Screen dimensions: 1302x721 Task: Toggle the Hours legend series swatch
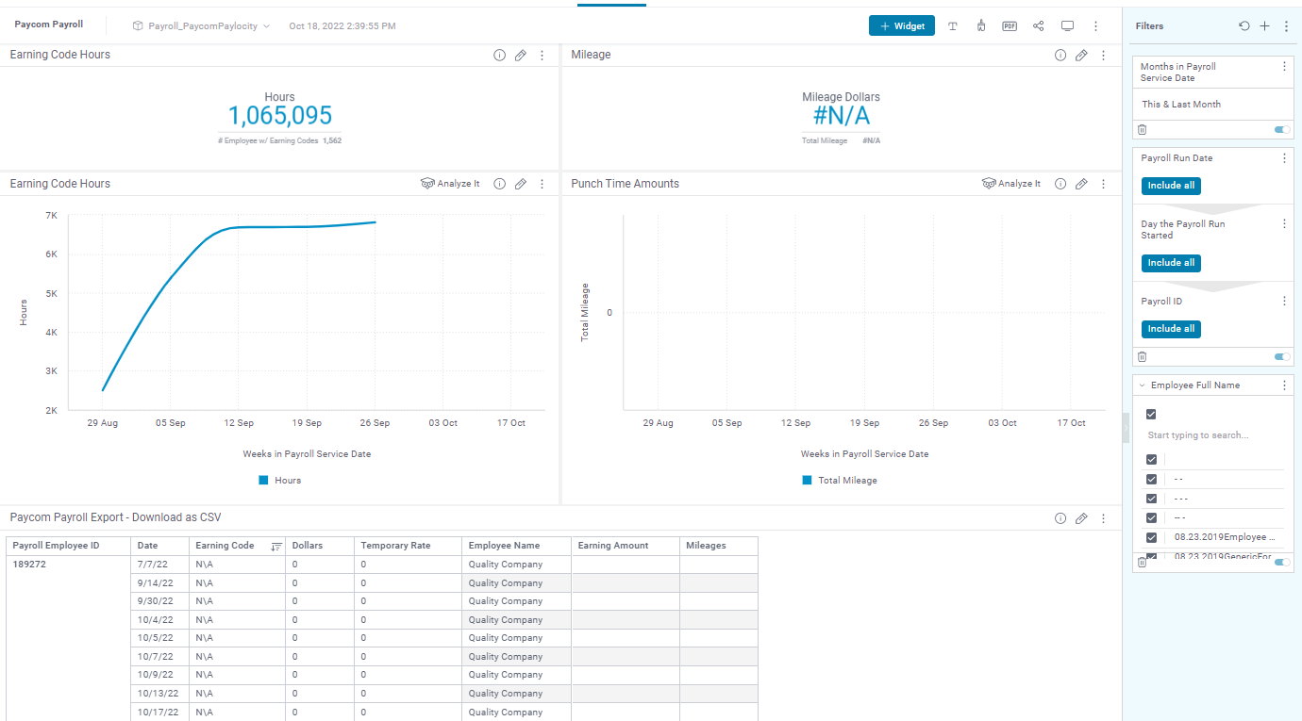pos(264,481)
